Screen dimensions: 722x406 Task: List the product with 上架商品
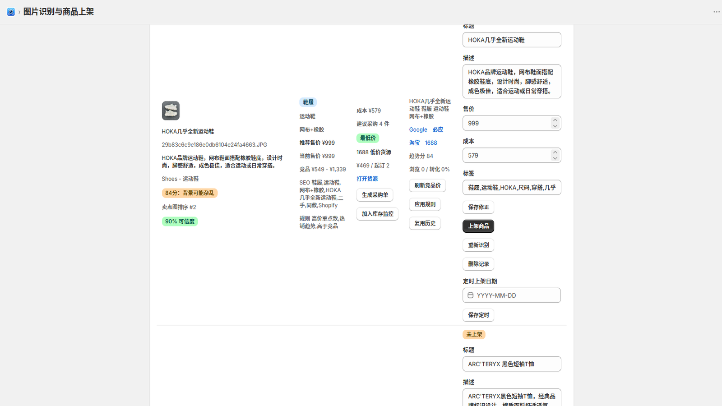[x=478, y=226]
